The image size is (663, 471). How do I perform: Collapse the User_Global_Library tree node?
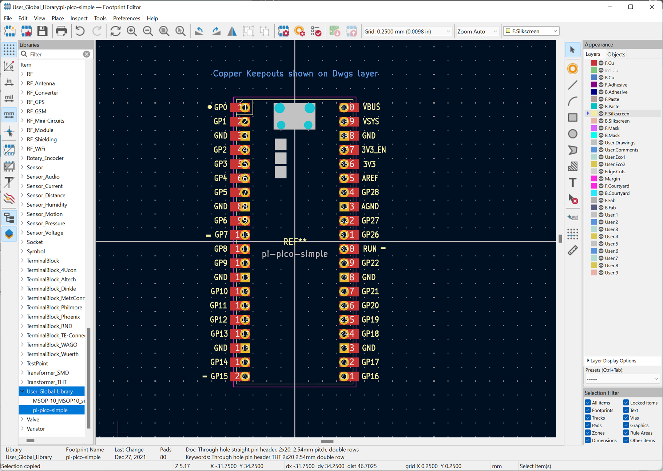pyautogui.click(x=22, y=391)
